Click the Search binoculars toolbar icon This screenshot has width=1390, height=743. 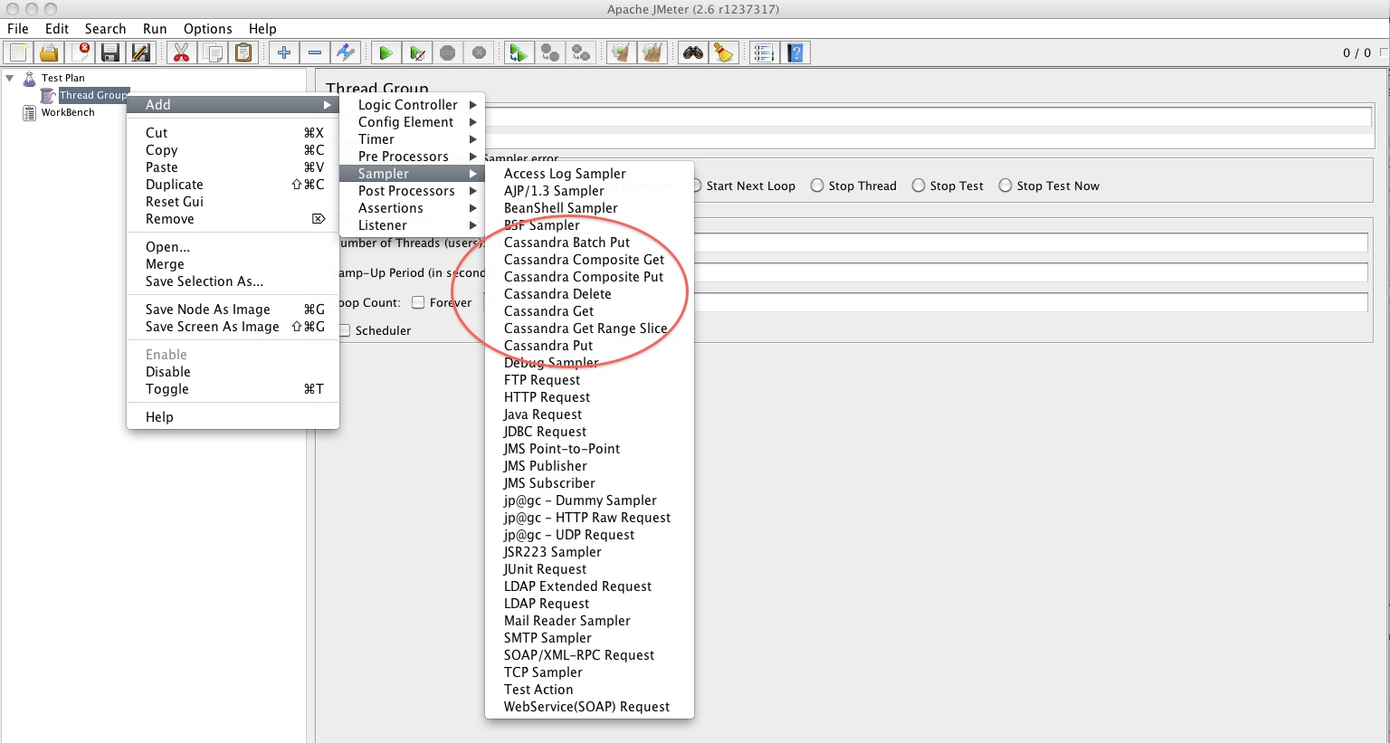point(693,52)
